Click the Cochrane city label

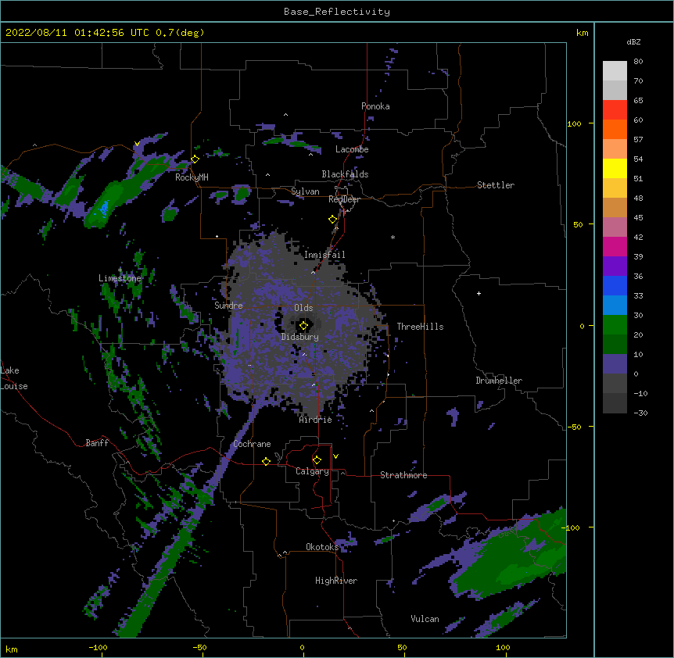(252, 444)
